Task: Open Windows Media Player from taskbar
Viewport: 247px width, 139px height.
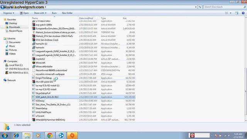Action: [x=38, y=136]
